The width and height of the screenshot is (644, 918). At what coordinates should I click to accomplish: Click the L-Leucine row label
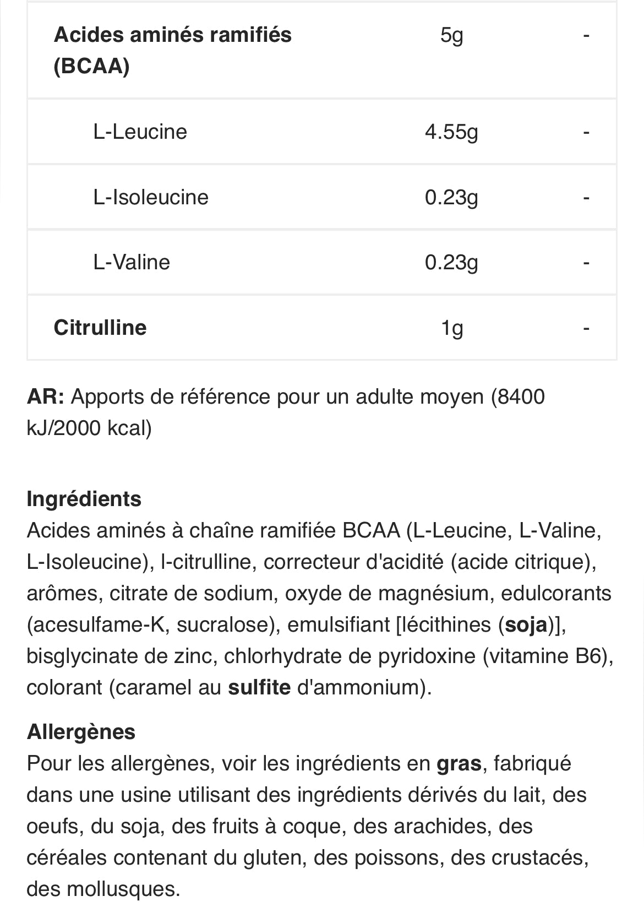pyautogui.click(x=140, y=132)
